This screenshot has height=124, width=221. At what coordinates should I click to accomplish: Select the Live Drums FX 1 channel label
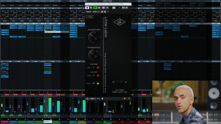pyautogui.click(x=13, y=122)
